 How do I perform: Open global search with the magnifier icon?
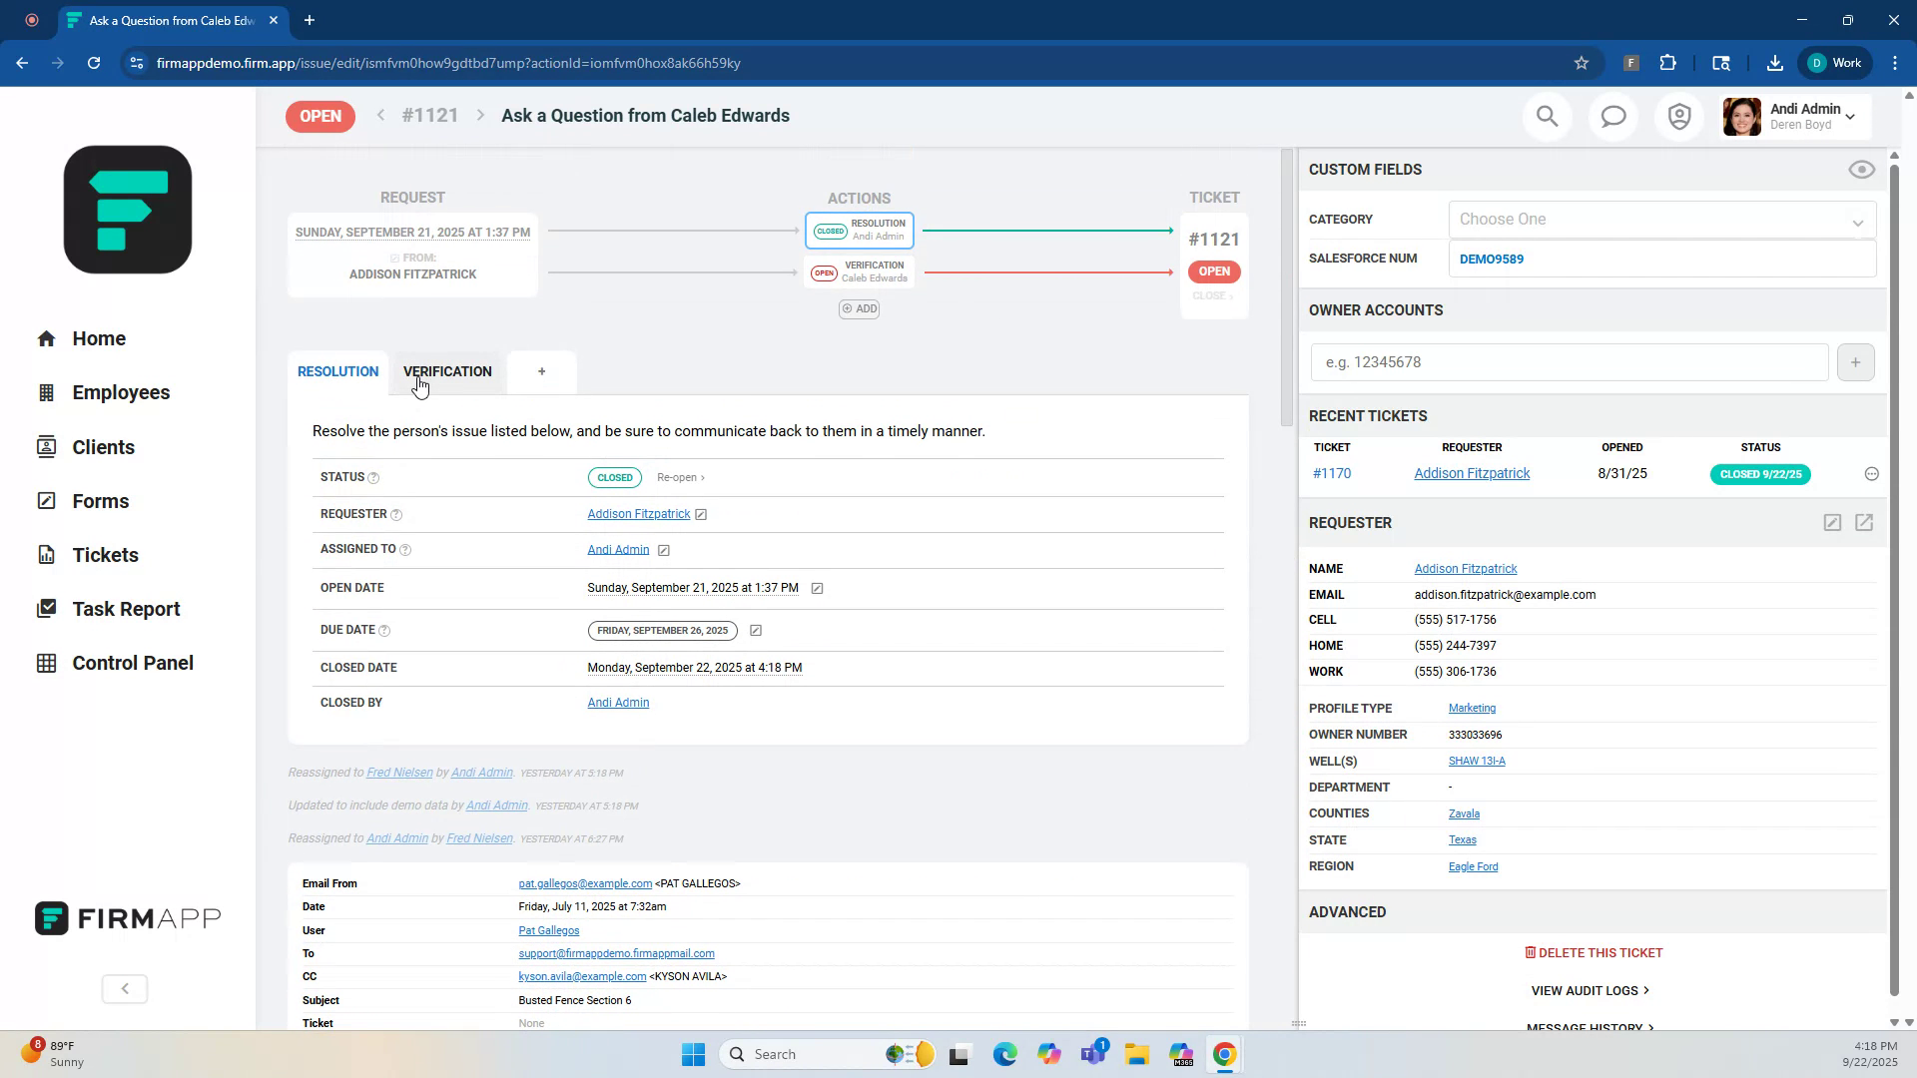coord(1547,116)
